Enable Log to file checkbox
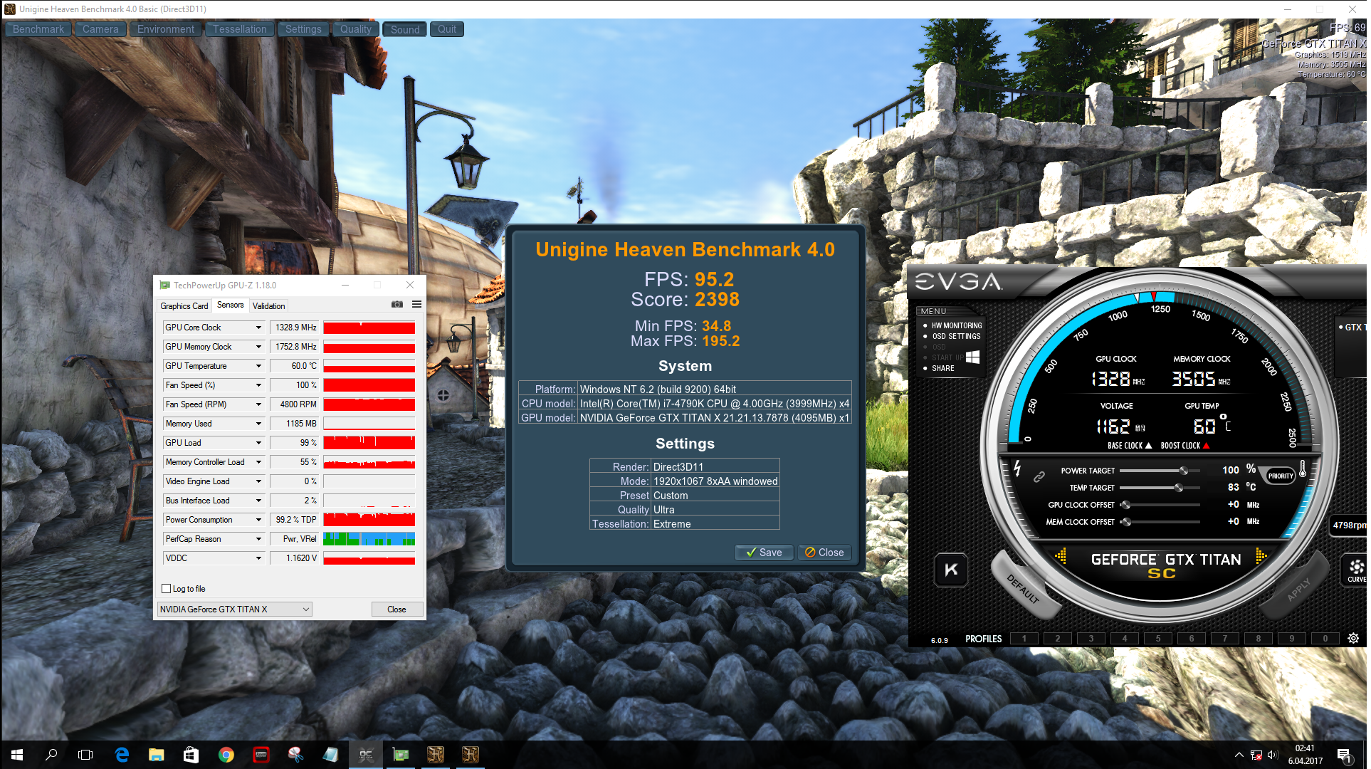The image size is (1371, 769). tap(167, 589)
